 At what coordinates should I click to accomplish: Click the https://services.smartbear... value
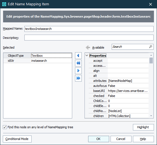[128, 91]
